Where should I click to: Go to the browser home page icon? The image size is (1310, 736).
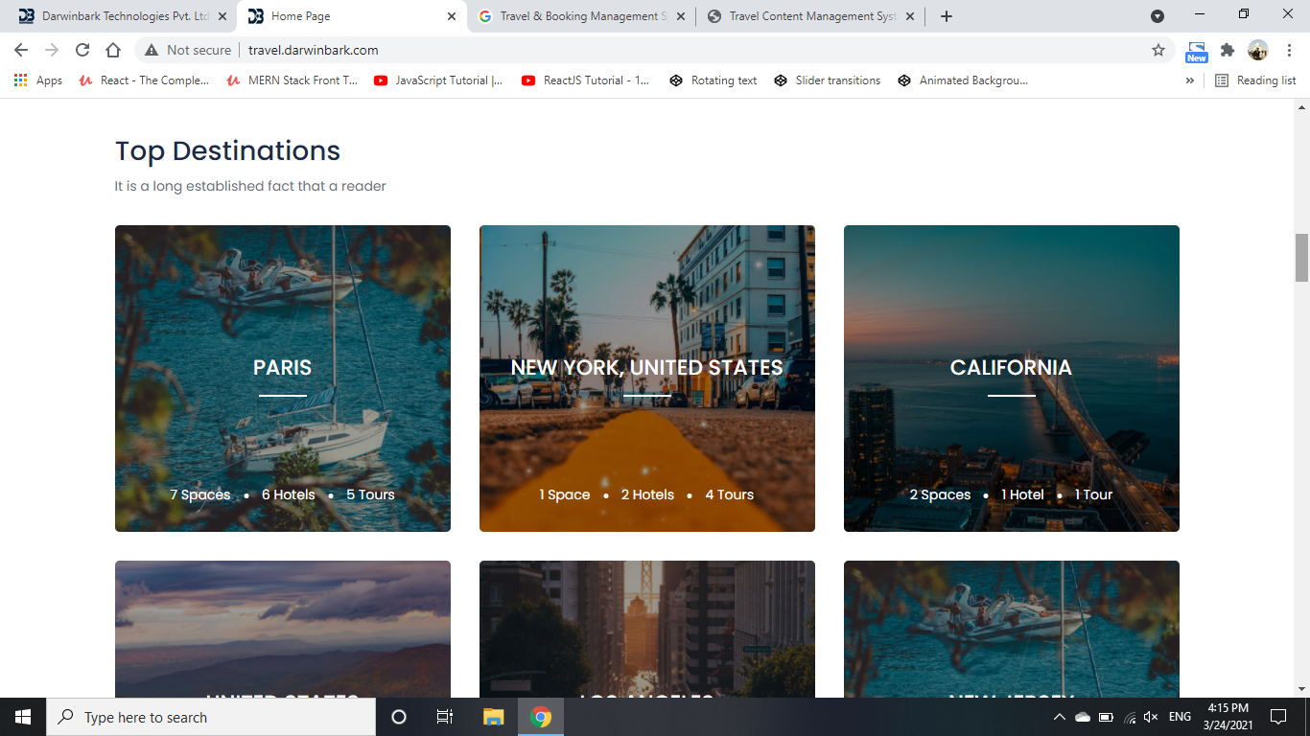coord(113,50)
